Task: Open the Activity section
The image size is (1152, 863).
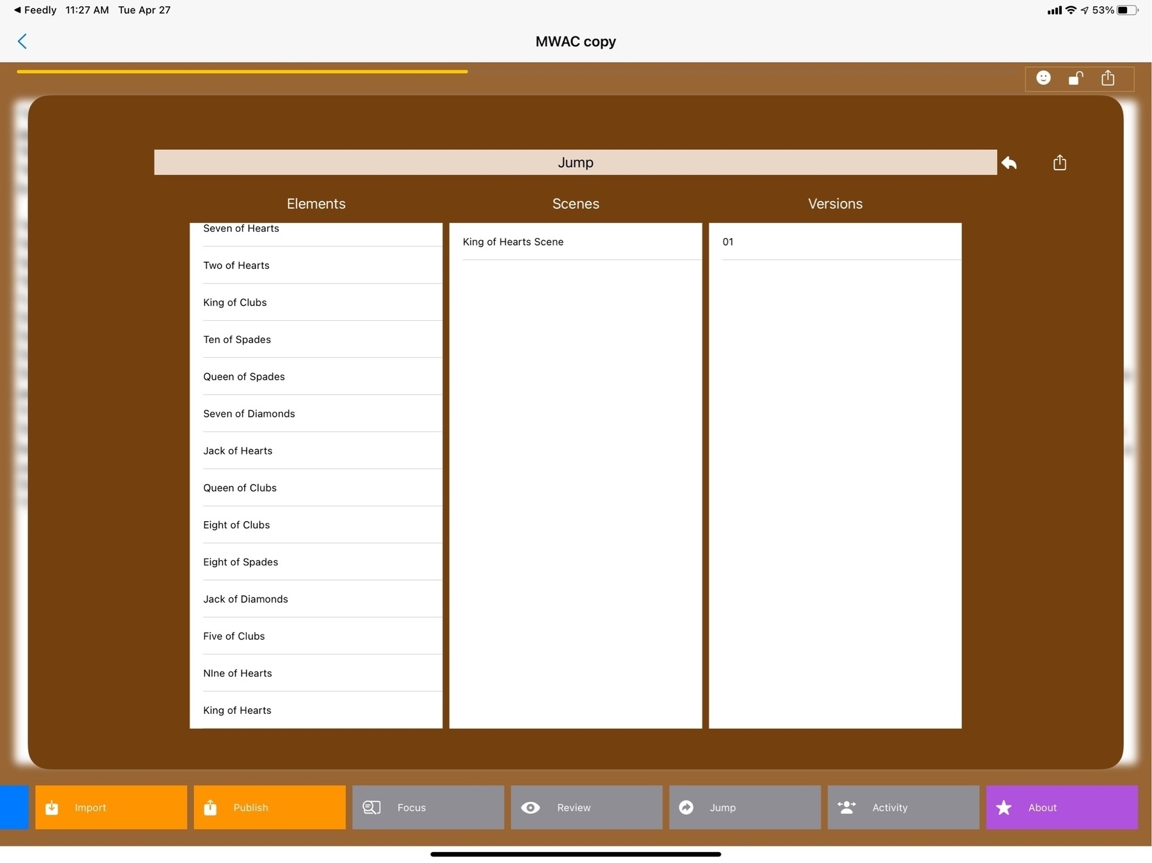Action: tap(903, 807)
